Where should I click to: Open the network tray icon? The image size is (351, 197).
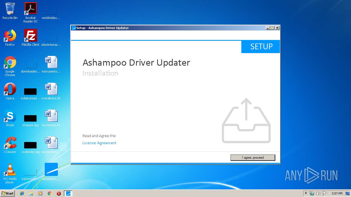tap(312, 193)
